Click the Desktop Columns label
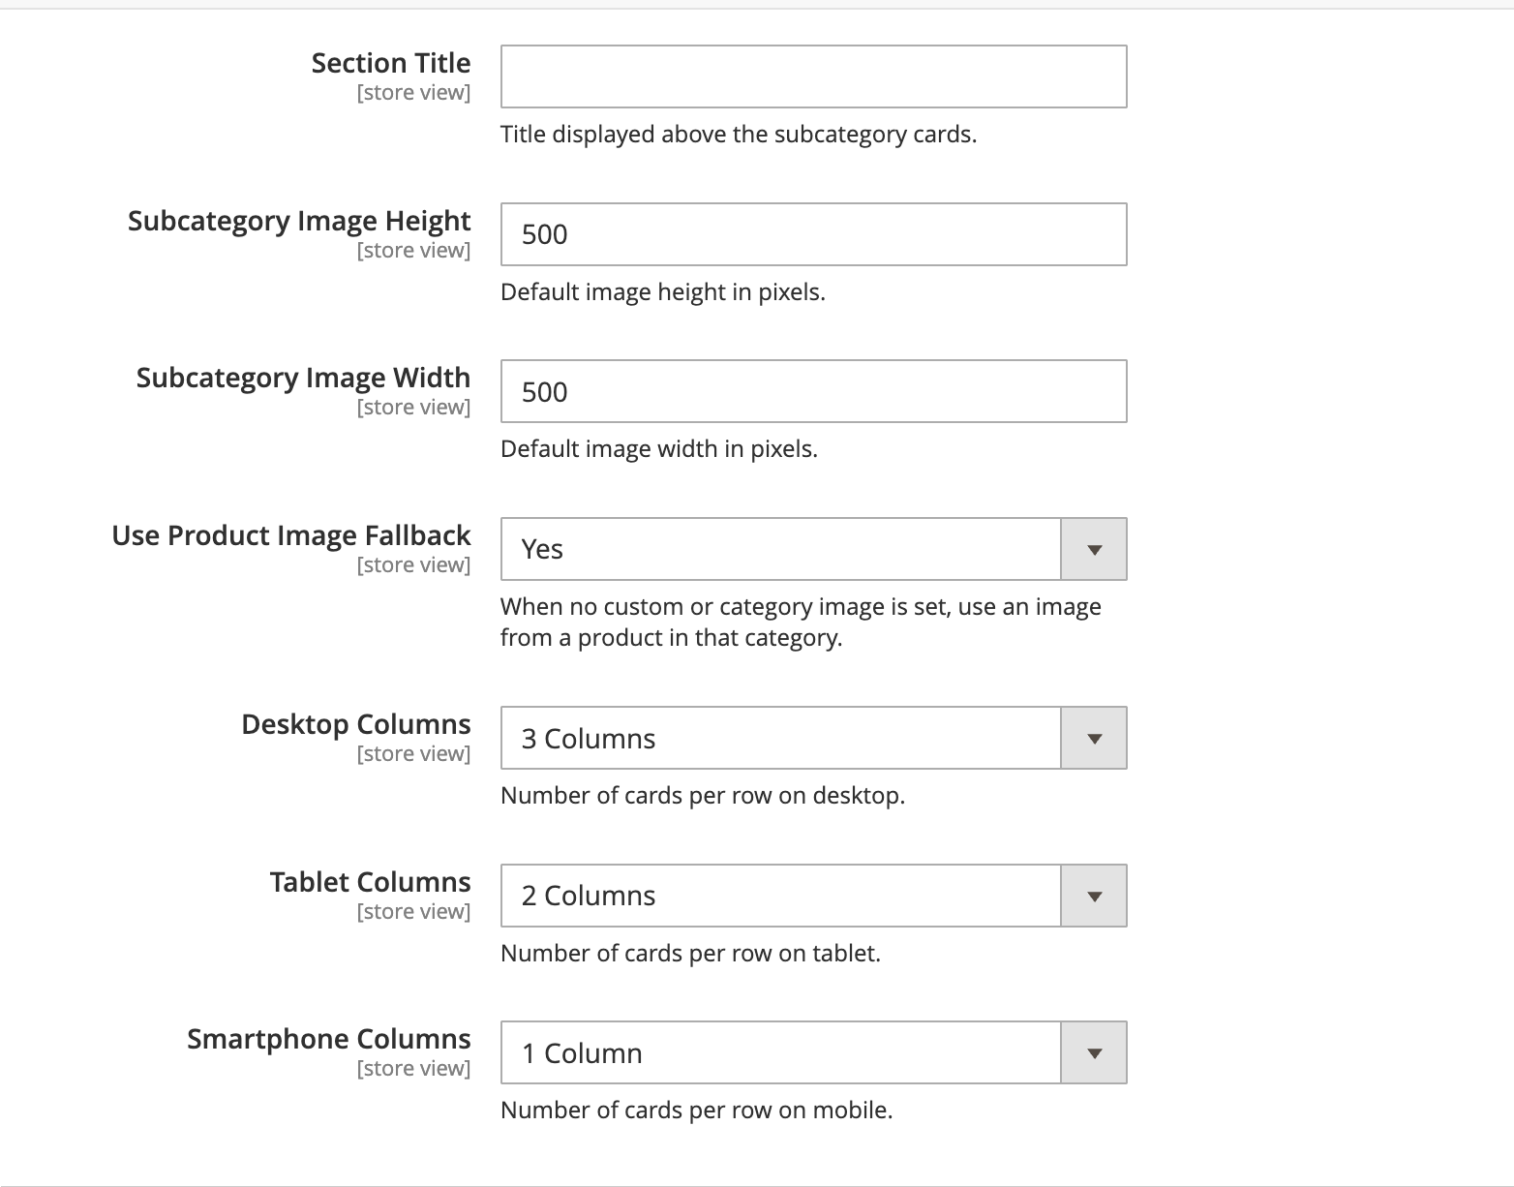The width and height of the screenshot is (1514, 1187). [x=355, y=723]
